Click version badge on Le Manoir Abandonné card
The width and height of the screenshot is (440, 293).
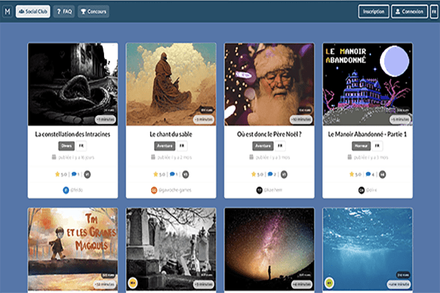(383, 174)
